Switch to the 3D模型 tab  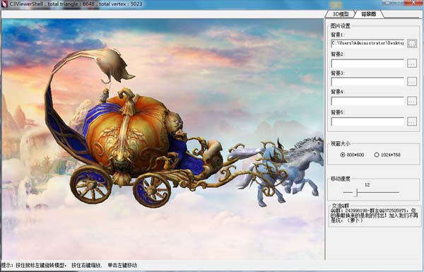pos(340,14)
